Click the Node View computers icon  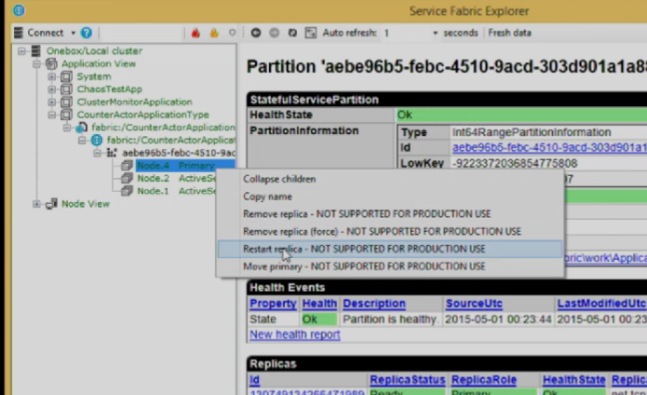(x=51, y=203)
